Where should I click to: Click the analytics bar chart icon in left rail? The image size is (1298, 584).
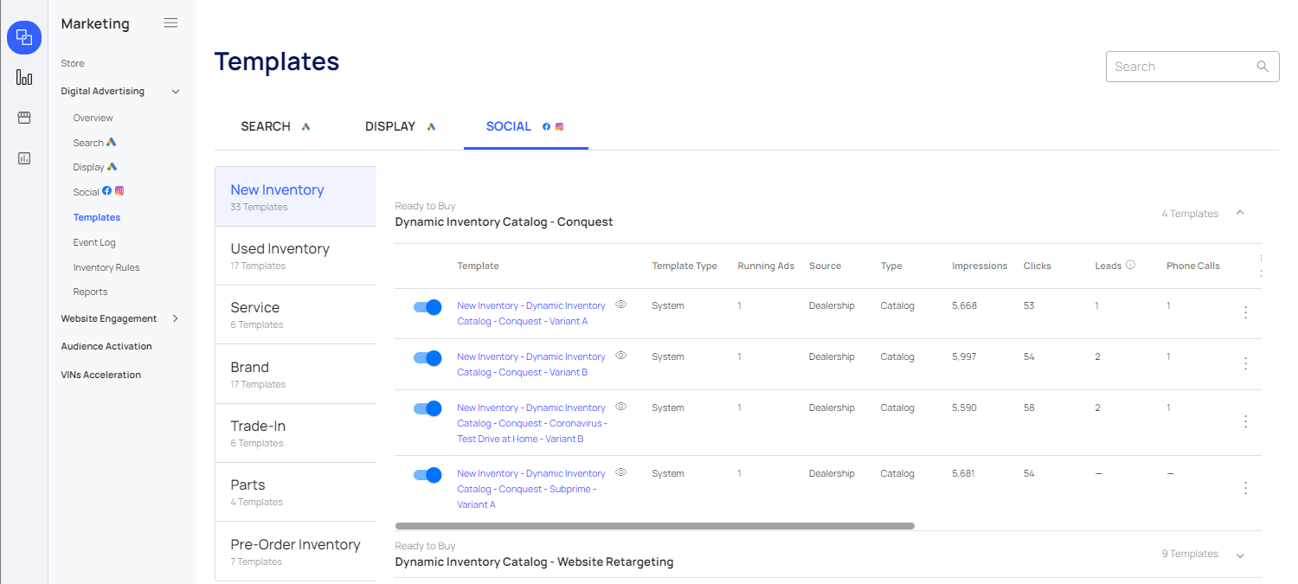pos(24,78)
